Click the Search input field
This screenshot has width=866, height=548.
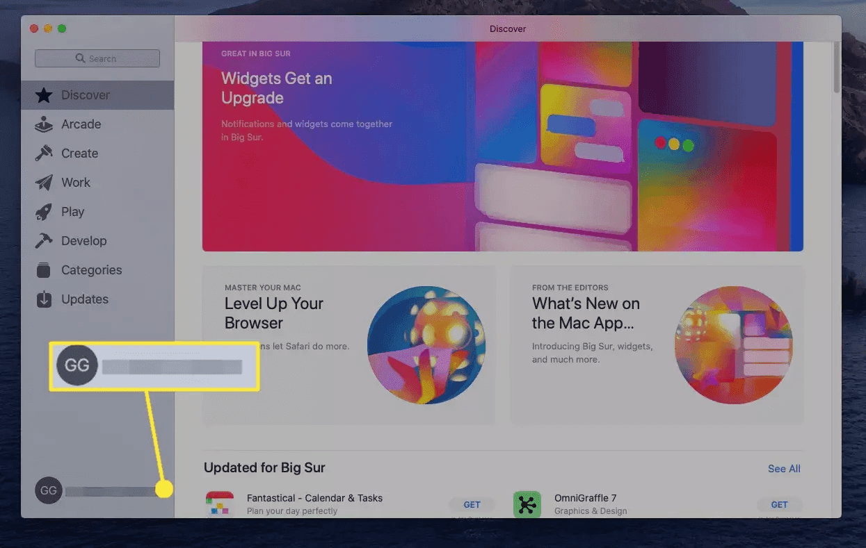click(x=97, y=58)
